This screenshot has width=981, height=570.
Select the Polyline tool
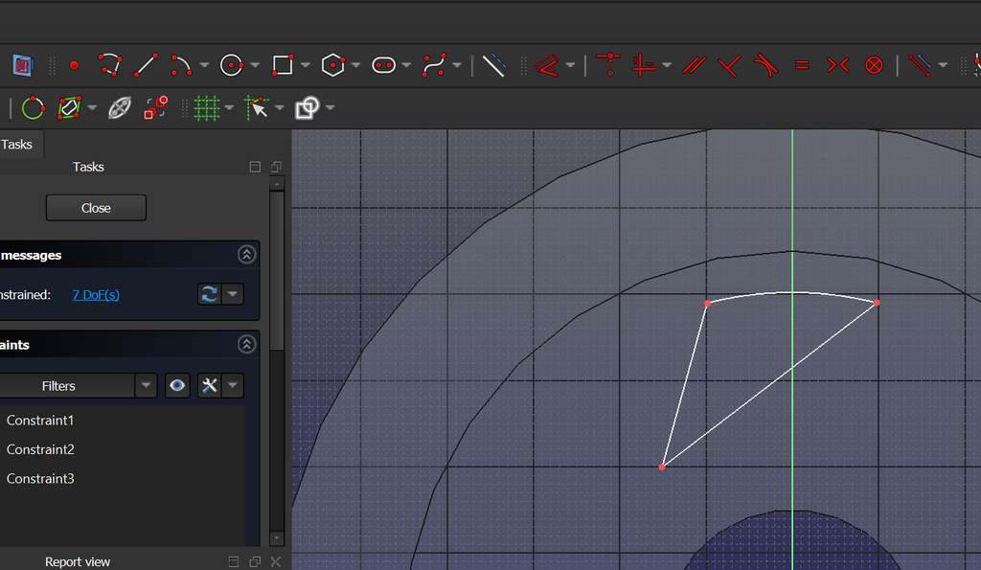pos(110,65)
